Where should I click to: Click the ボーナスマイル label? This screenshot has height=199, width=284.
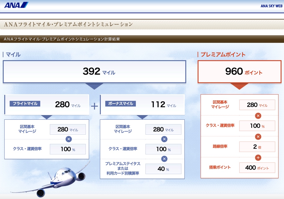pyautogui.click(x=121, y=104)
